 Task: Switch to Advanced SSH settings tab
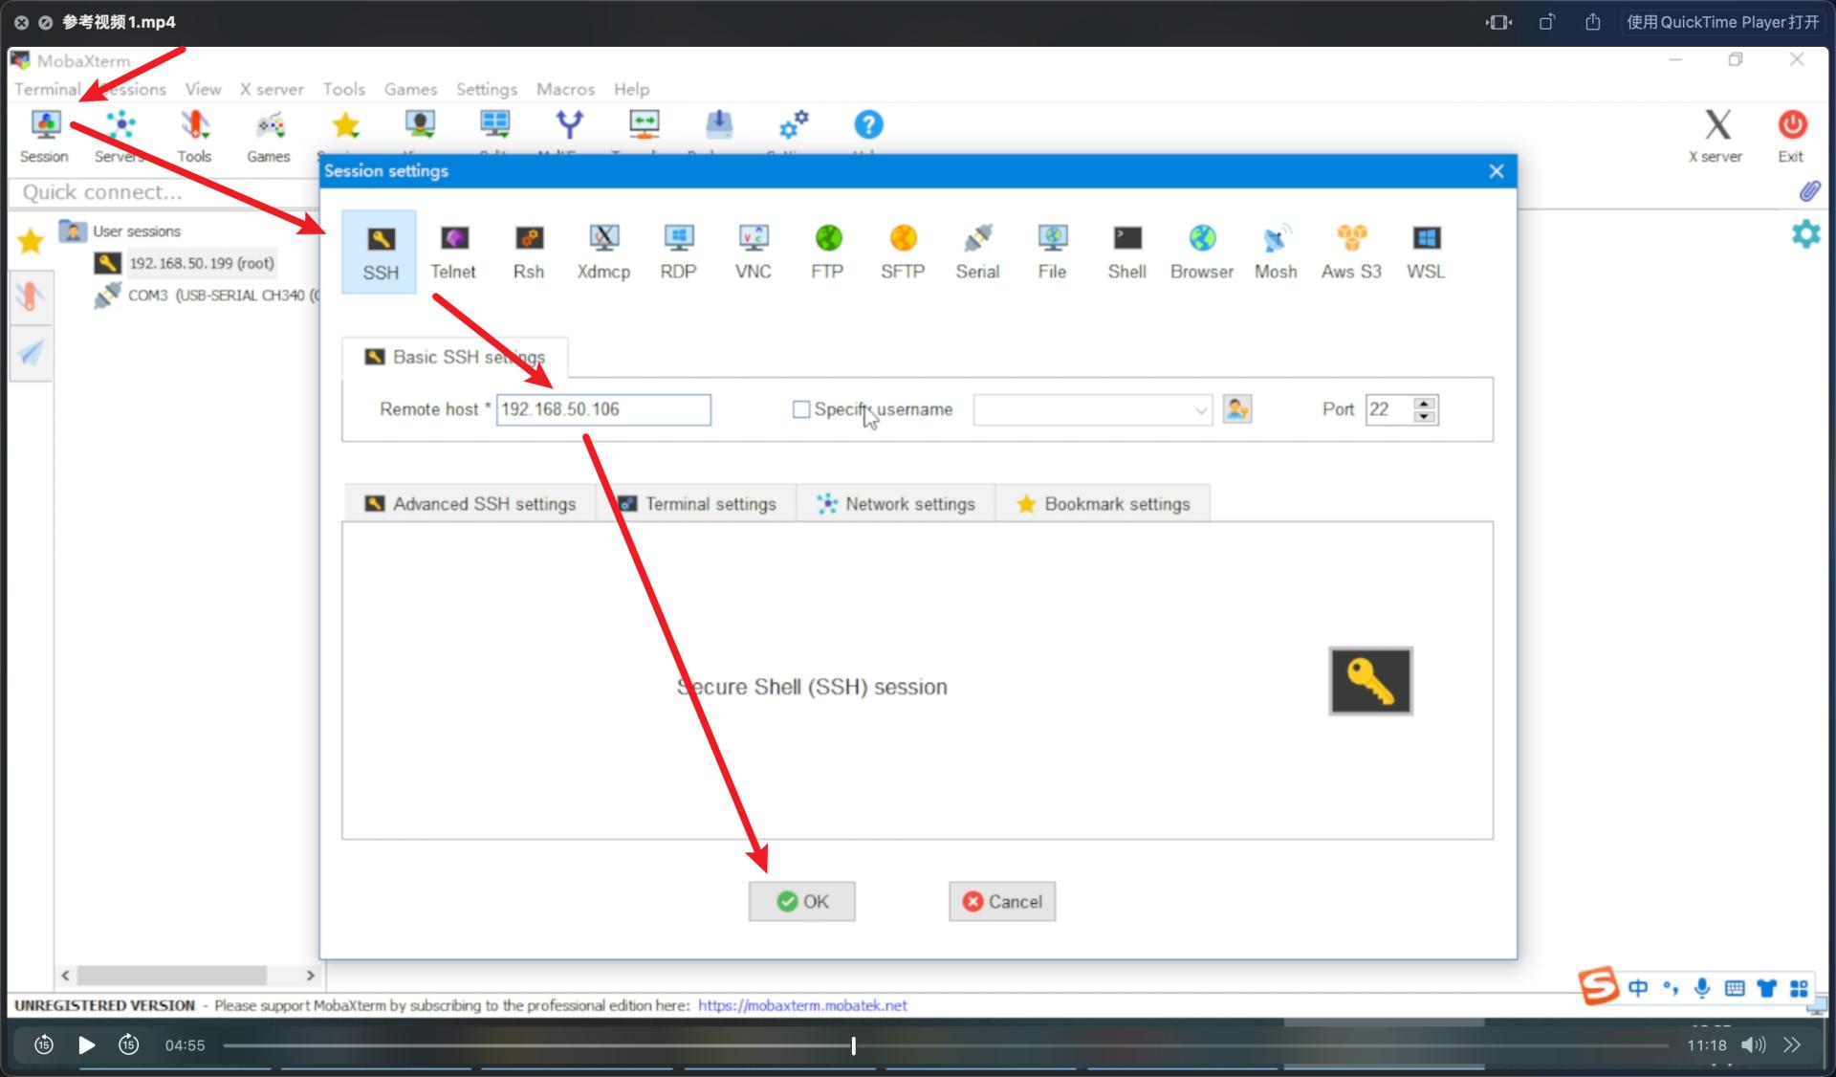click(470, 504)
